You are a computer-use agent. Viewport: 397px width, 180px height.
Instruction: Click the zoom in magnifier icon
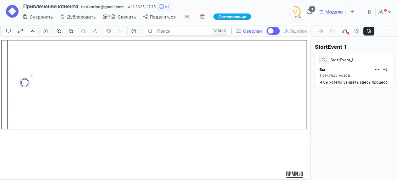(x=59, y=31)
